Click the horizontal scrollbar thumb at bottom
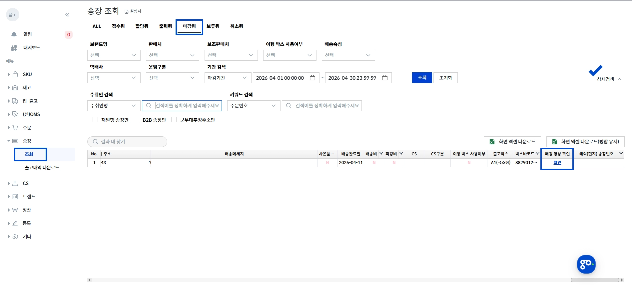Image resolution: width=632 pixels, height=289 pixels. tap(595, 280)
